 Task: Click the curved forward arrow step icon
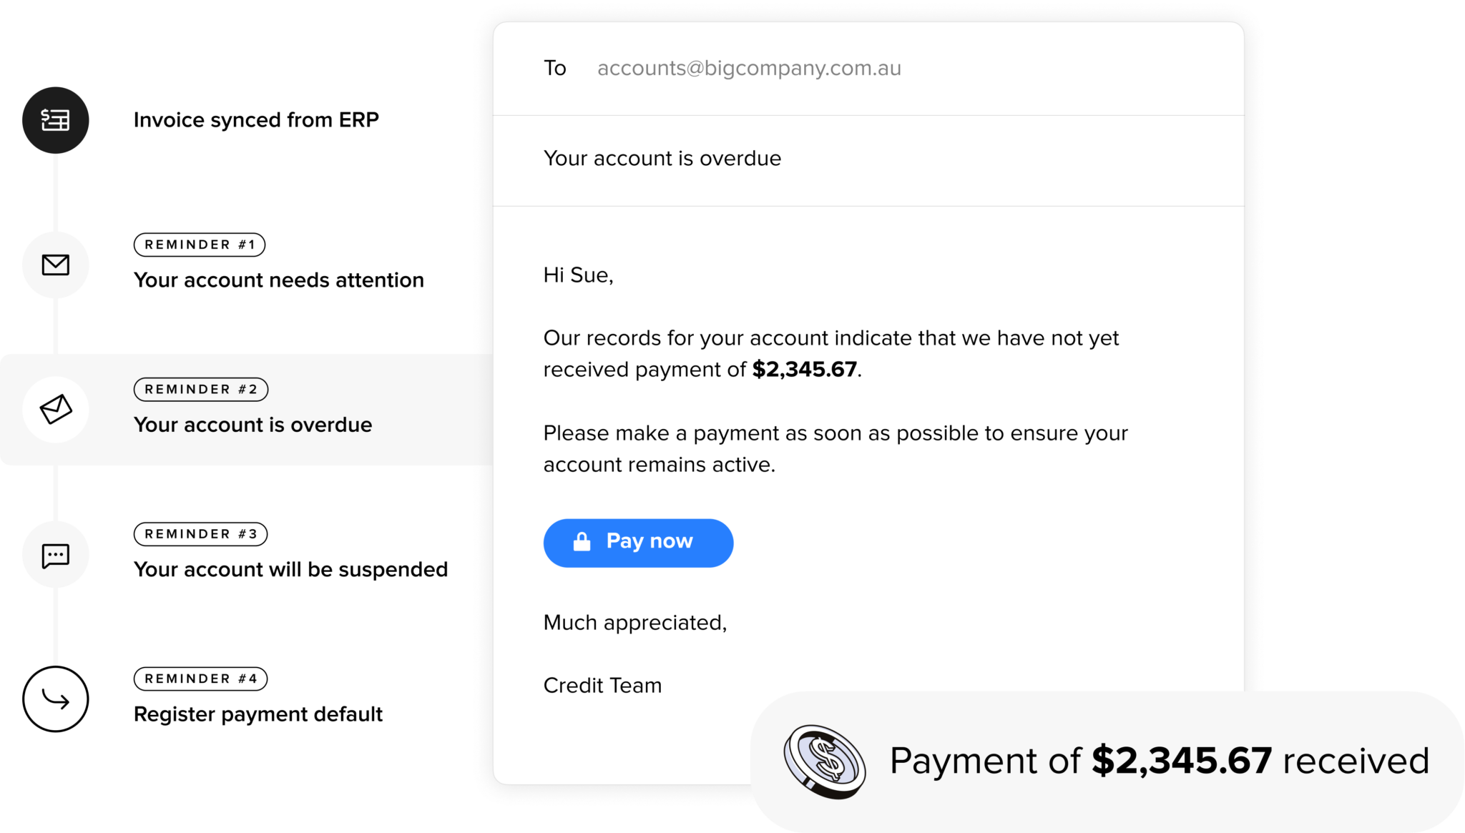56,699
